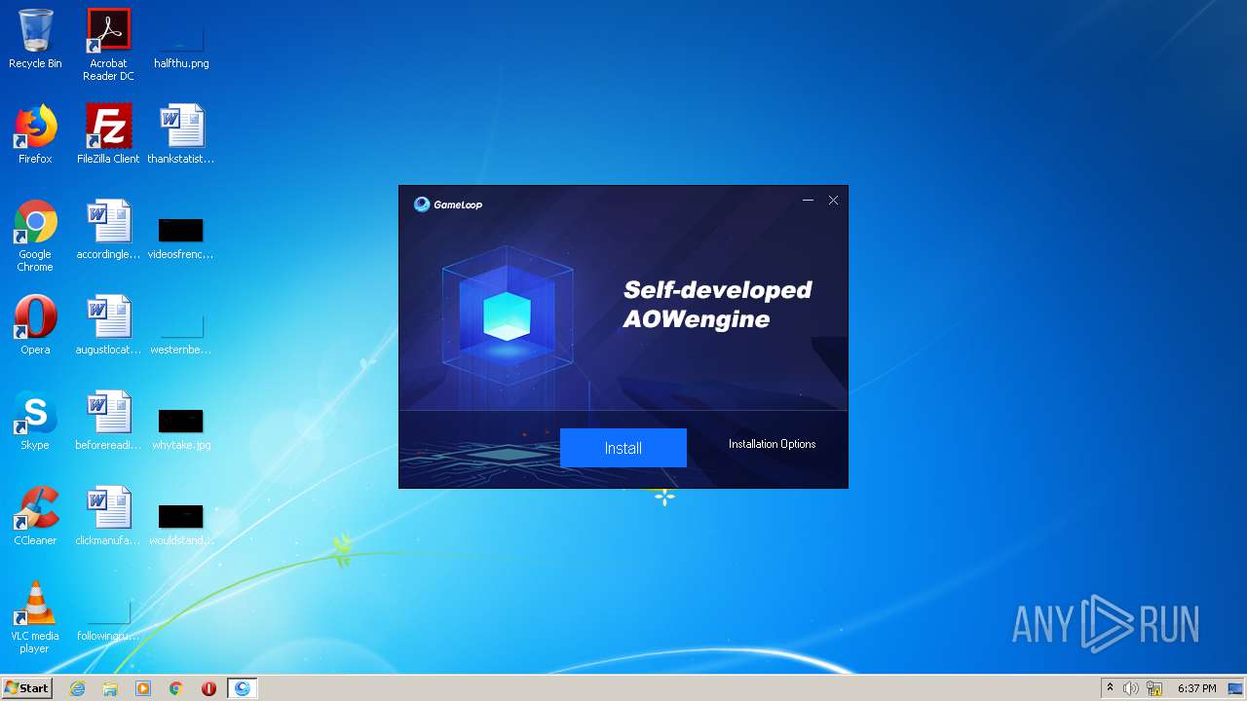
Task: Select the Recycle Bin desktop icon
Action: [35, 40]
